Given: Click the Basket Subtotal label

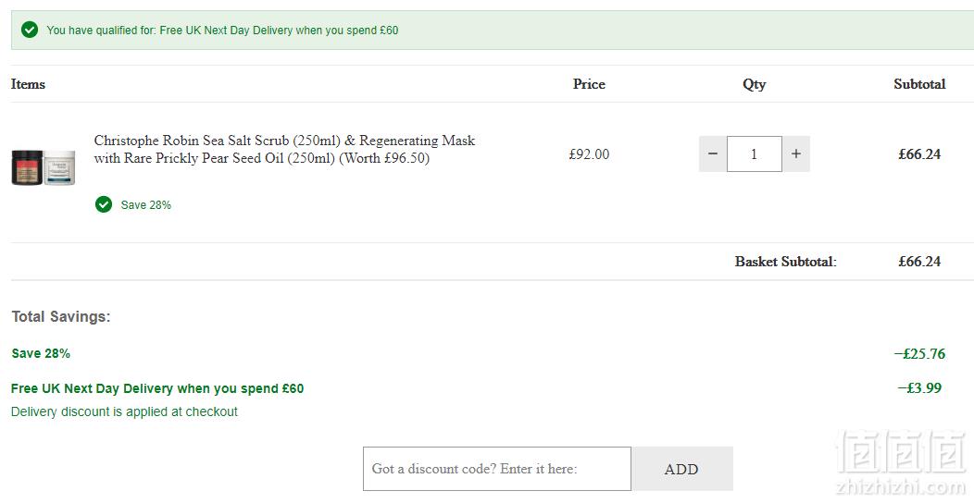Looking at the screenshot, I should [786, 262].
